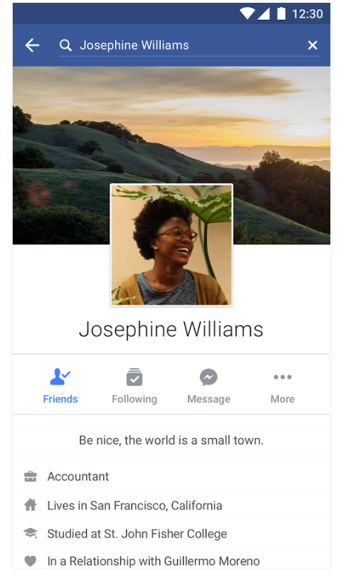Click the search magnifier icon
Viewport: 360px width, 579px height.
click(66, 45)
